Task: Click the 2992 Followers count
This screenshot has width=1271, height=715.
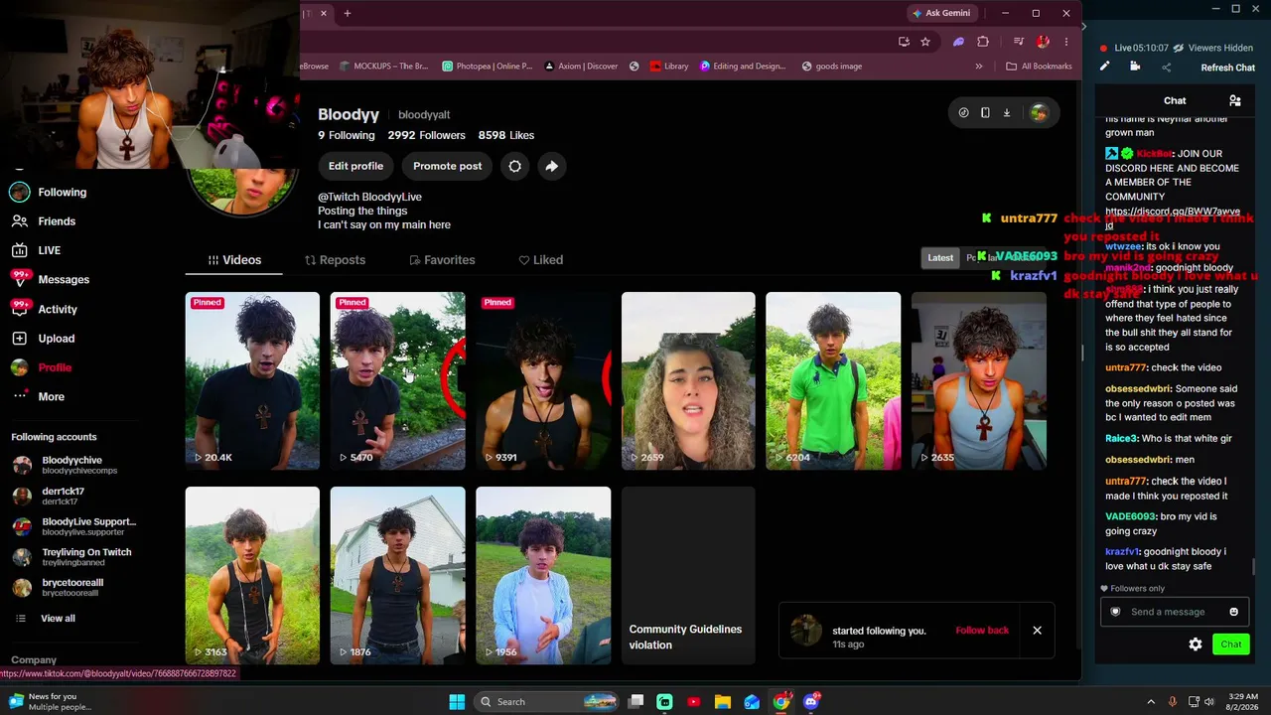Action: (x=426, y=135)
